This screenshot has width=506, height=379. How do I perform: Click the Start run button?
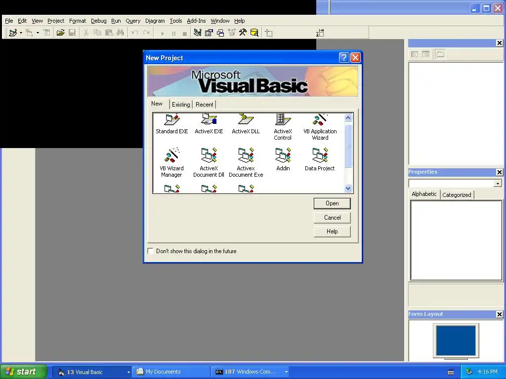162,33
